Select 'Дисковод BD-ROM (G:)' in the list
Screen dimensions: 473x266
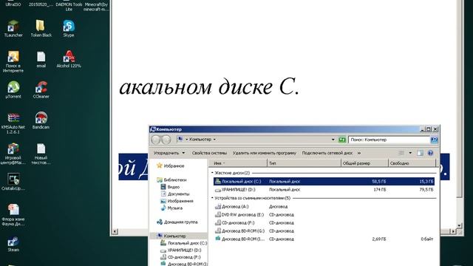(324, 231)
